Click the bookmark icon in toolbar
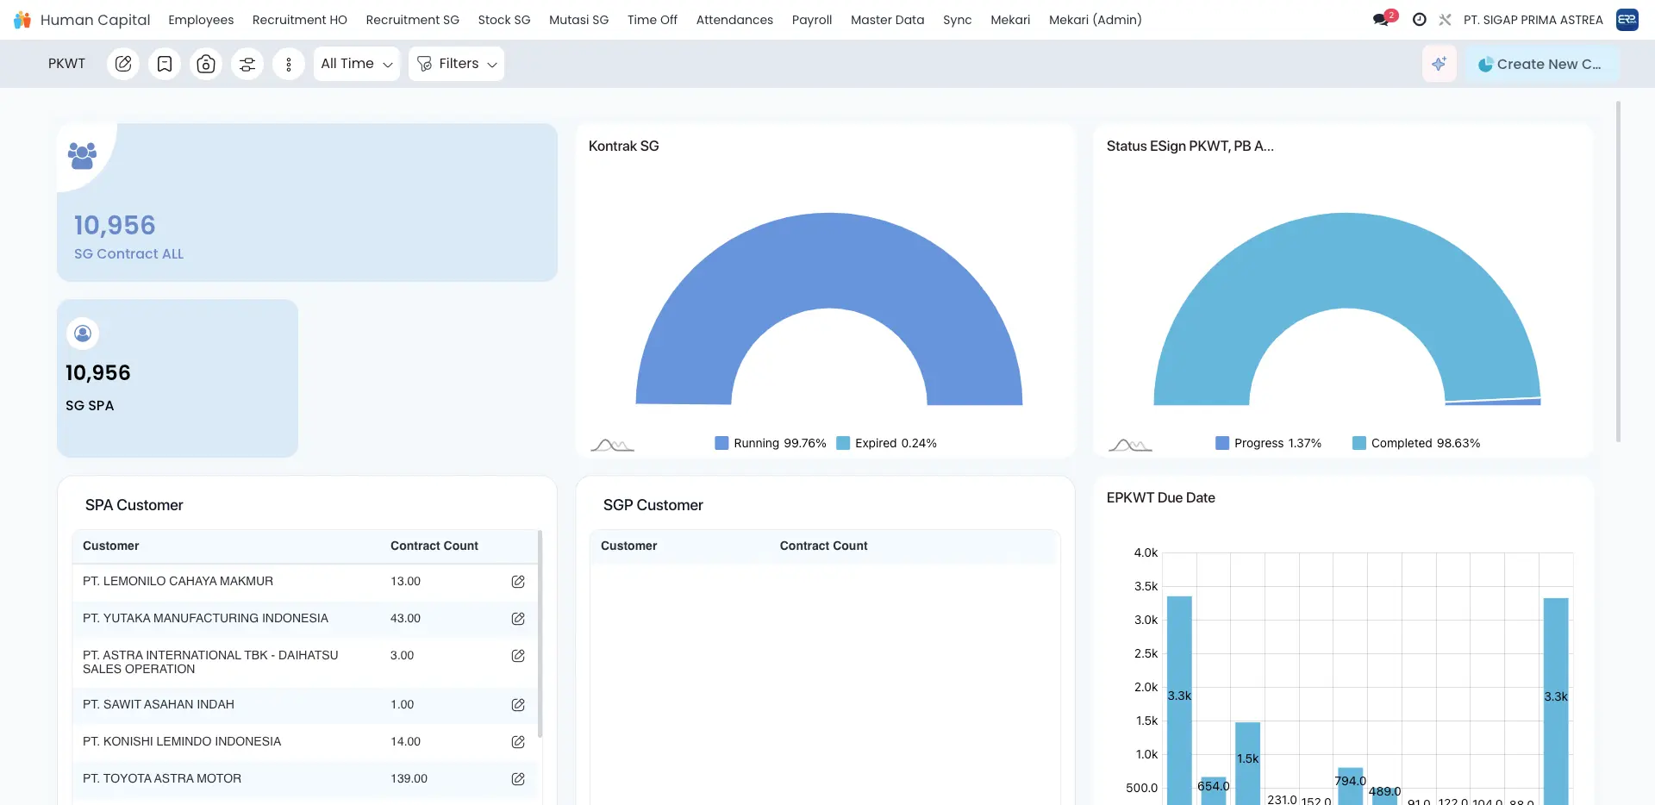1655x805 pixels. (165, 64)
